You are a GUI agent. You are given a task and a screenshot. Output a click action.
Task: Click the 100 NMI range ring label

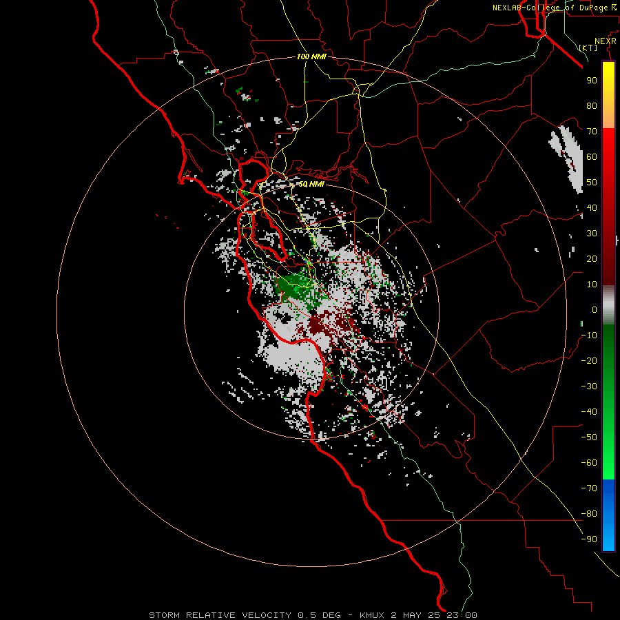coord(311,57)
